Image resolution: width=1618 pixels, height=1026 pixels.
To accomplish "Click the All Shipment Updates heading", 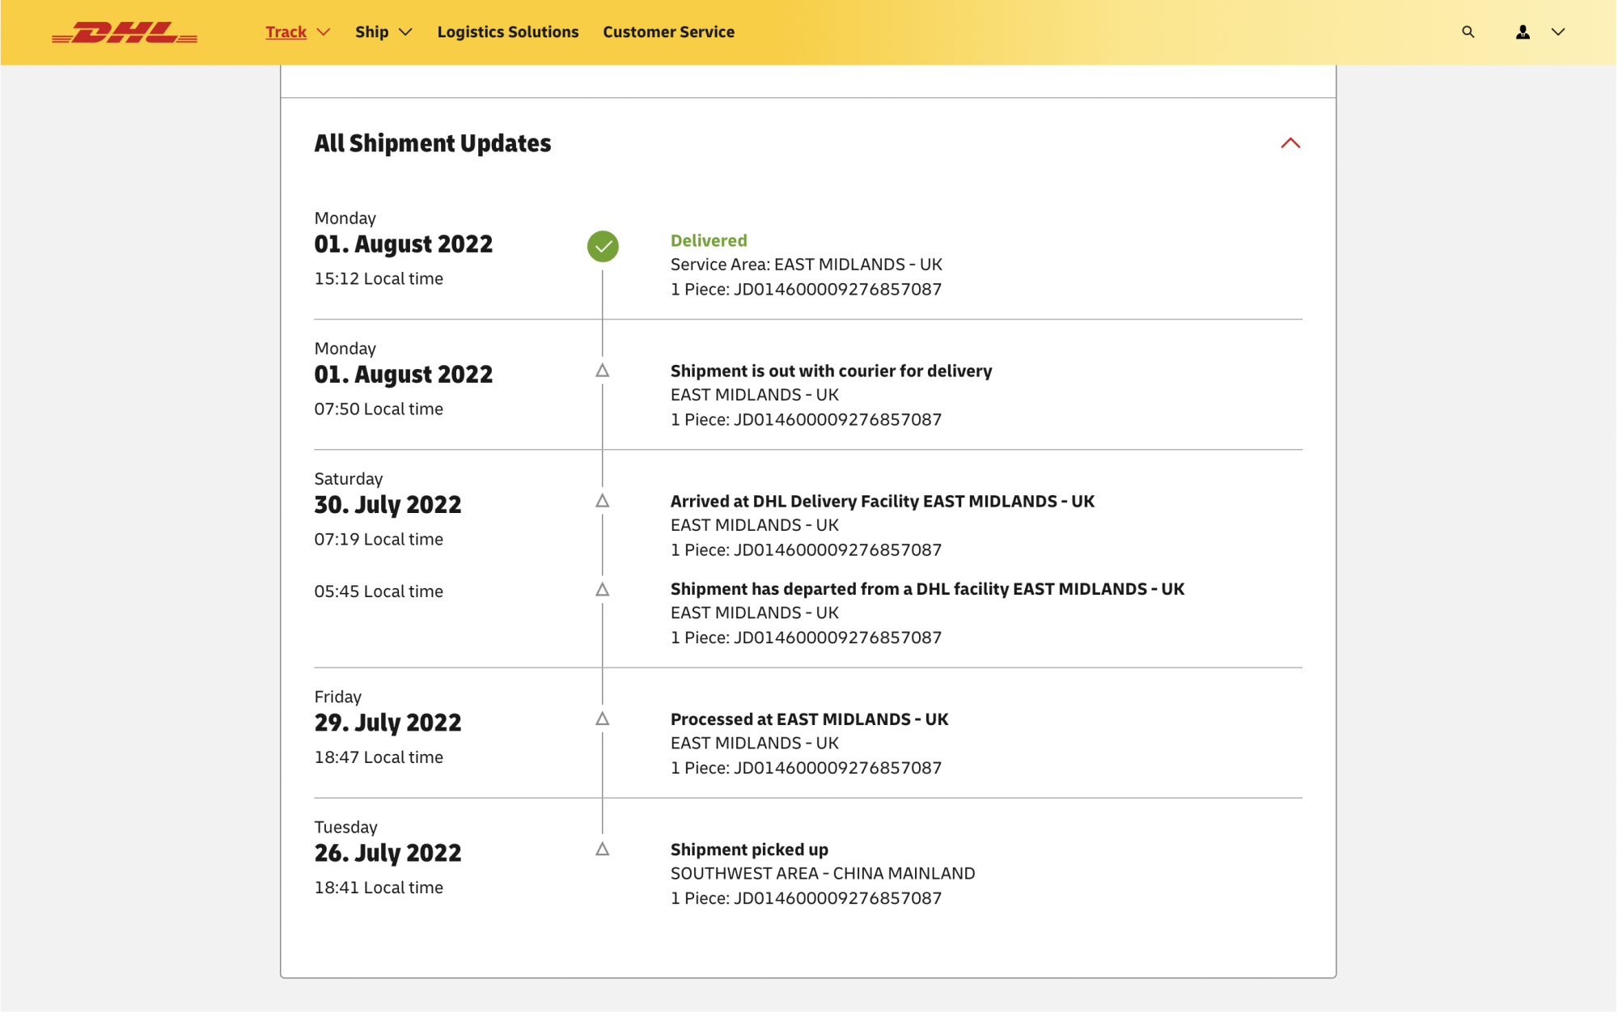I will [x=433, y=143].
